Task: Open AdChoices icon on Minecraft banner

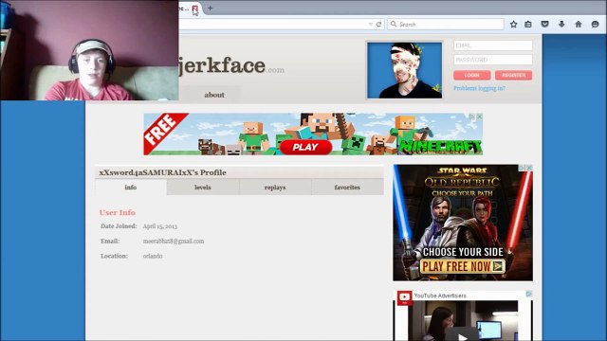Action: pyautogui.click(x=472, y=117)
